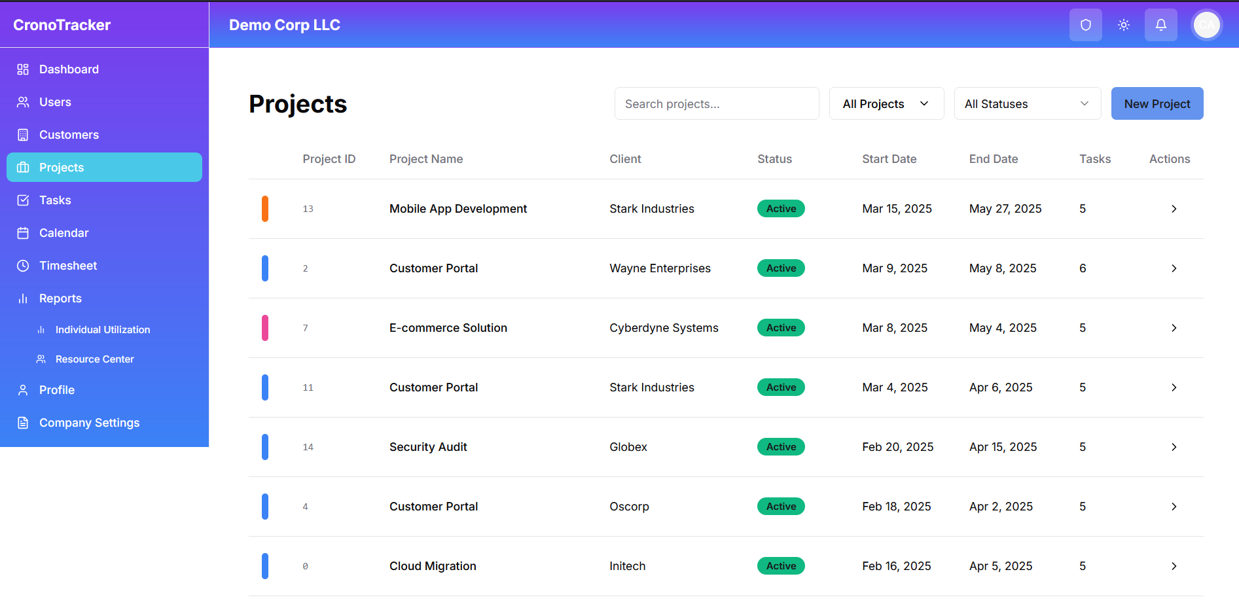
Task: Click the Dashboard grid icon in sidebar
Action: click(23, 69)
